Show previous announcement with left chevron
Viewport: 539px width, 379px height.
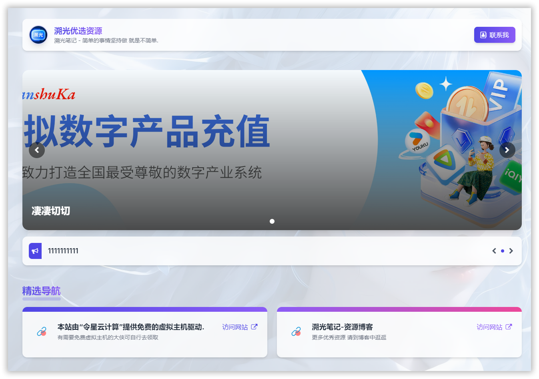pyautogui.click(x=494, y=251)
